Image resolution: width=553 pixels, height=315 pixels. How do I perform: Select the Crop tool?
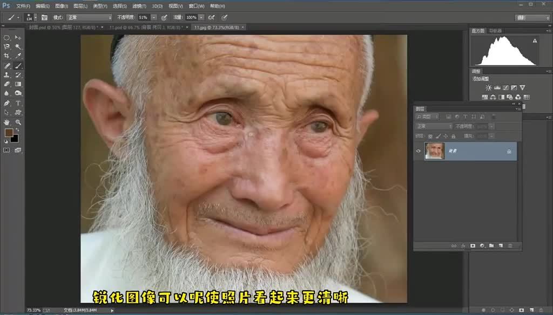(6, 54)
